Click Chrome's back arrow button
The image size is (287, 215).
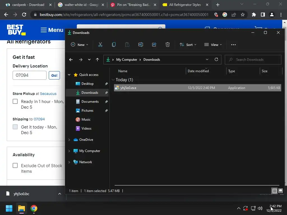click(x=6, y=15)
